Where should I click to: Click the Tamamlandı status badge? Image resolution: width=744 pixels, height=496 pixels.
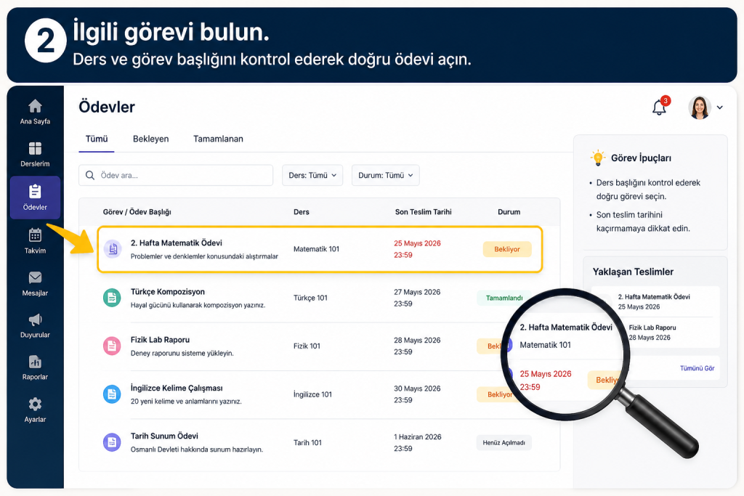(503, 298)
